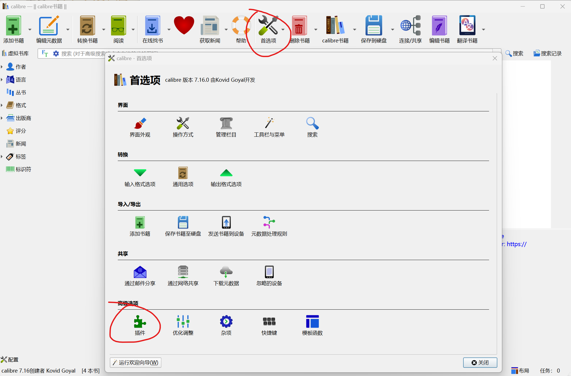571x376 pixels.
Task: Open the 界面外观 preferences
Action: (140, 127)
